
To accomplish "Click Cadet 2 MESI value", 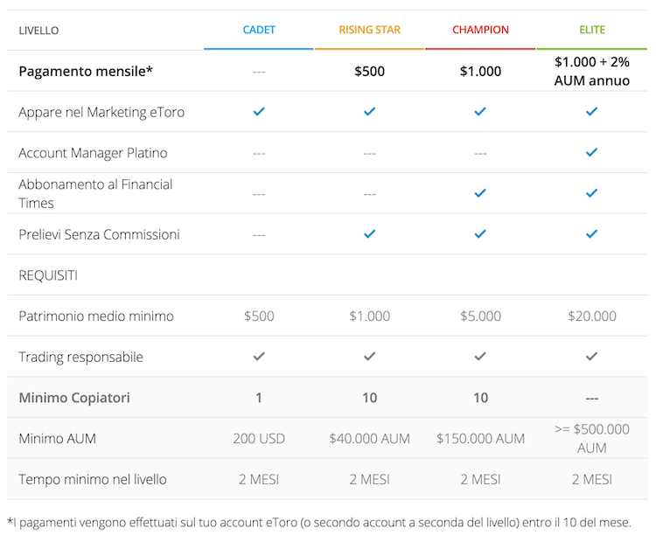I will click(x=259, y=479).
